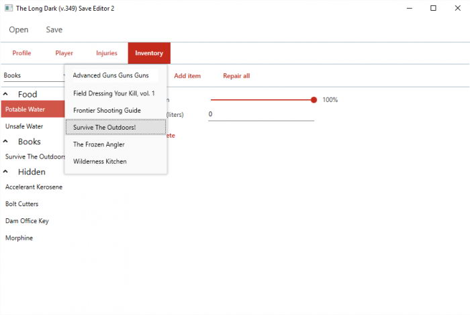Collapse the Books group chevron
The width and height of the screenshot is (470, 315).
pos(5,141)
